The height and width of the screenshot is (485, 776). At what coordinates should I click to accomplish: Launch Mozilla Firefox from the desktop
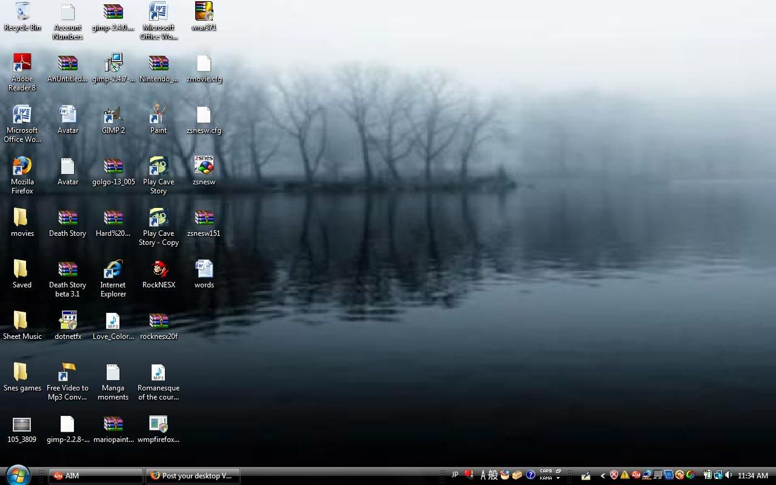coord(22,176)
